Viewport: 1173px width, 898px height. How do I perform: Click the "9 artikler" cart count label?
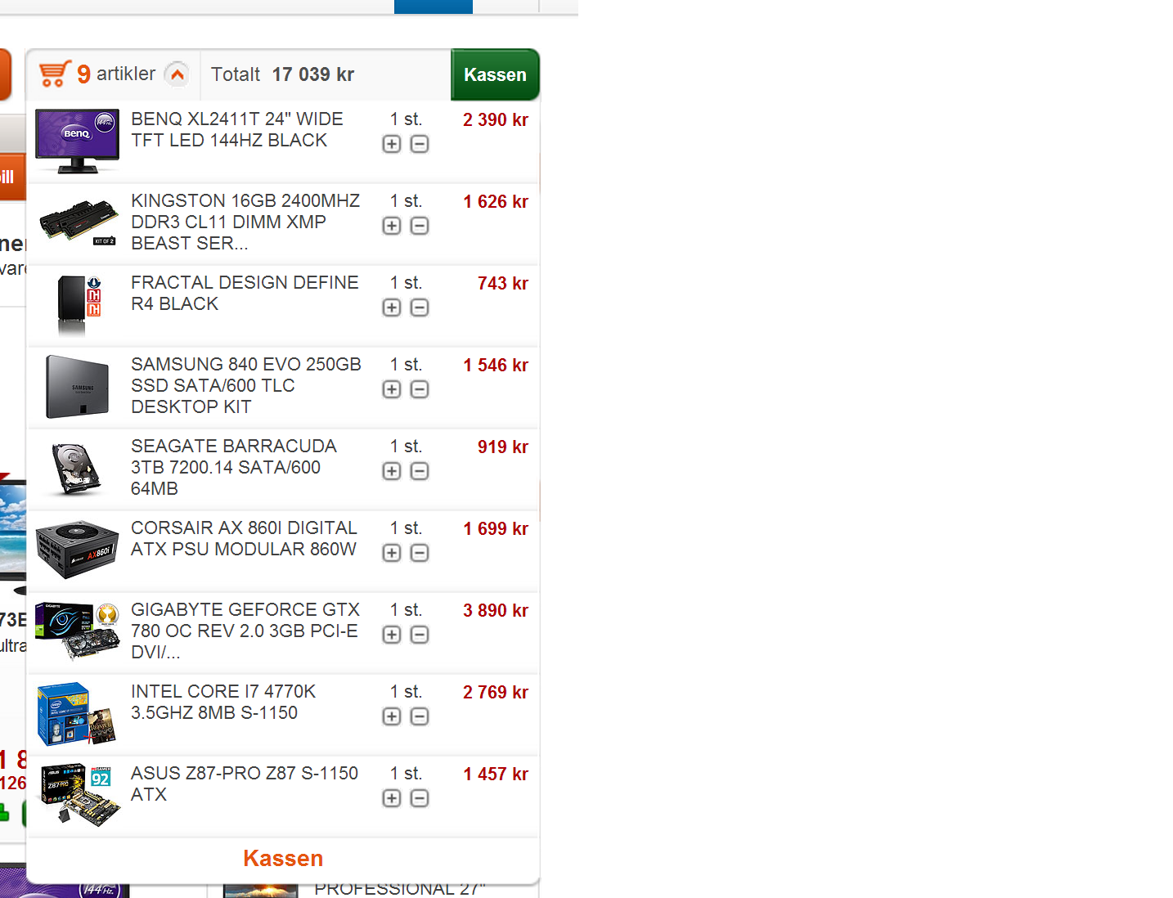(116, 74)
